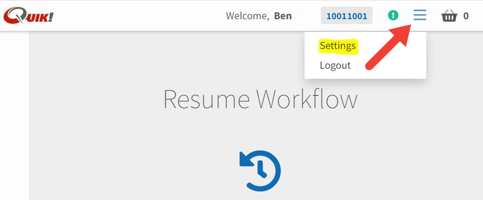Select Settings from the dropdown menu
This screenshot has width=483, height=200.
[x=338, y=46]
